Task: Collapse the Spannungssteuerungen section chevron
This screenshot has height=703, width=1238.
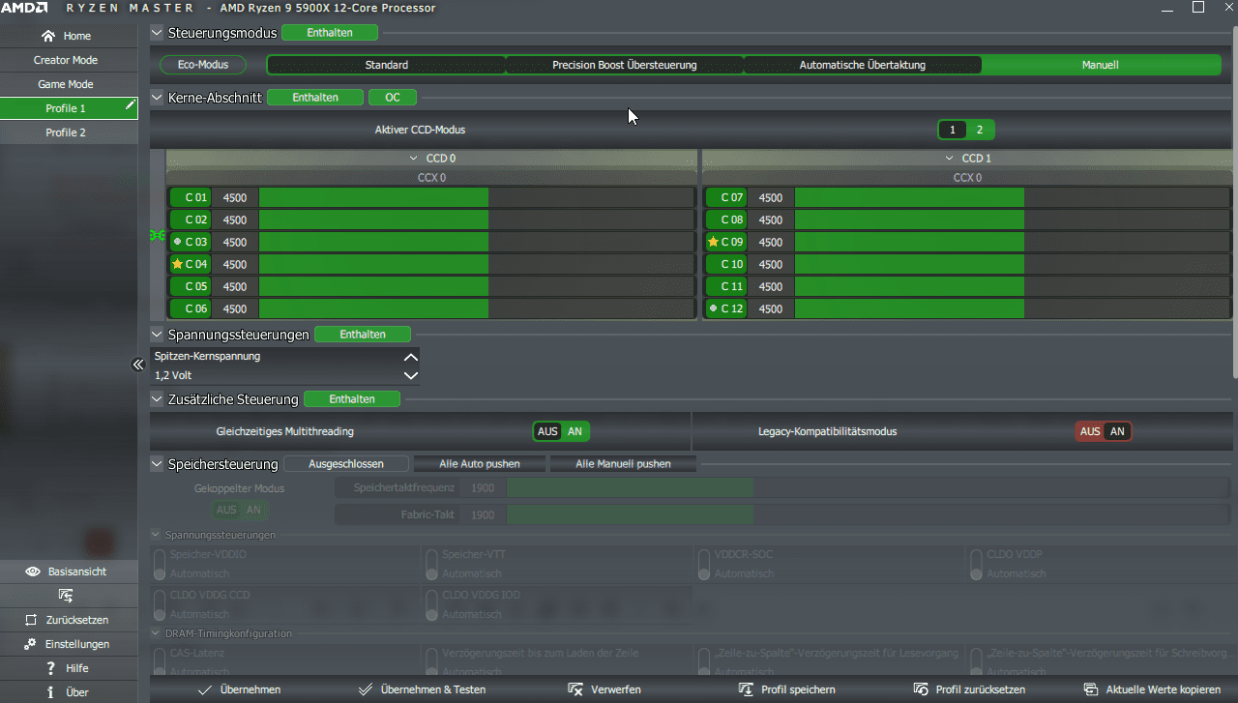Action: (x=158, y=335)
